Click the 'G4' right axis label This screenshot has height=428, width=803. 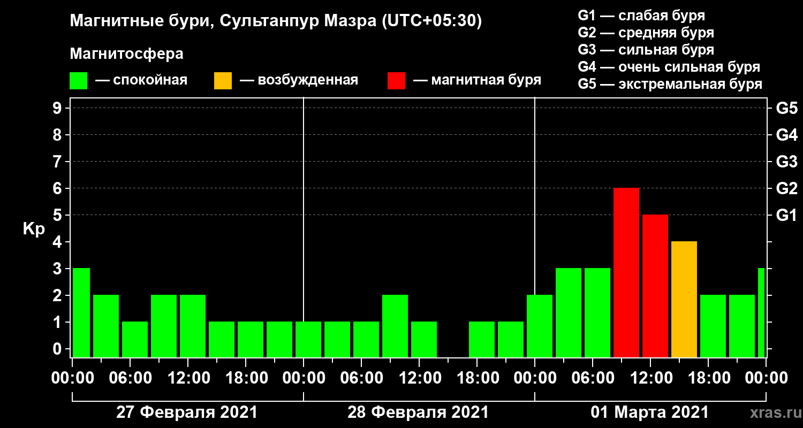pyautogui.click(x=787, y=135)
